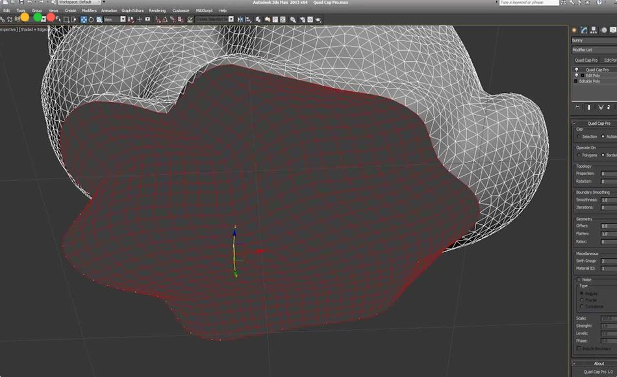Select the Select and Move tool
Screen dimensions: 617x377
pyautogui.click(x=83, y=19)
